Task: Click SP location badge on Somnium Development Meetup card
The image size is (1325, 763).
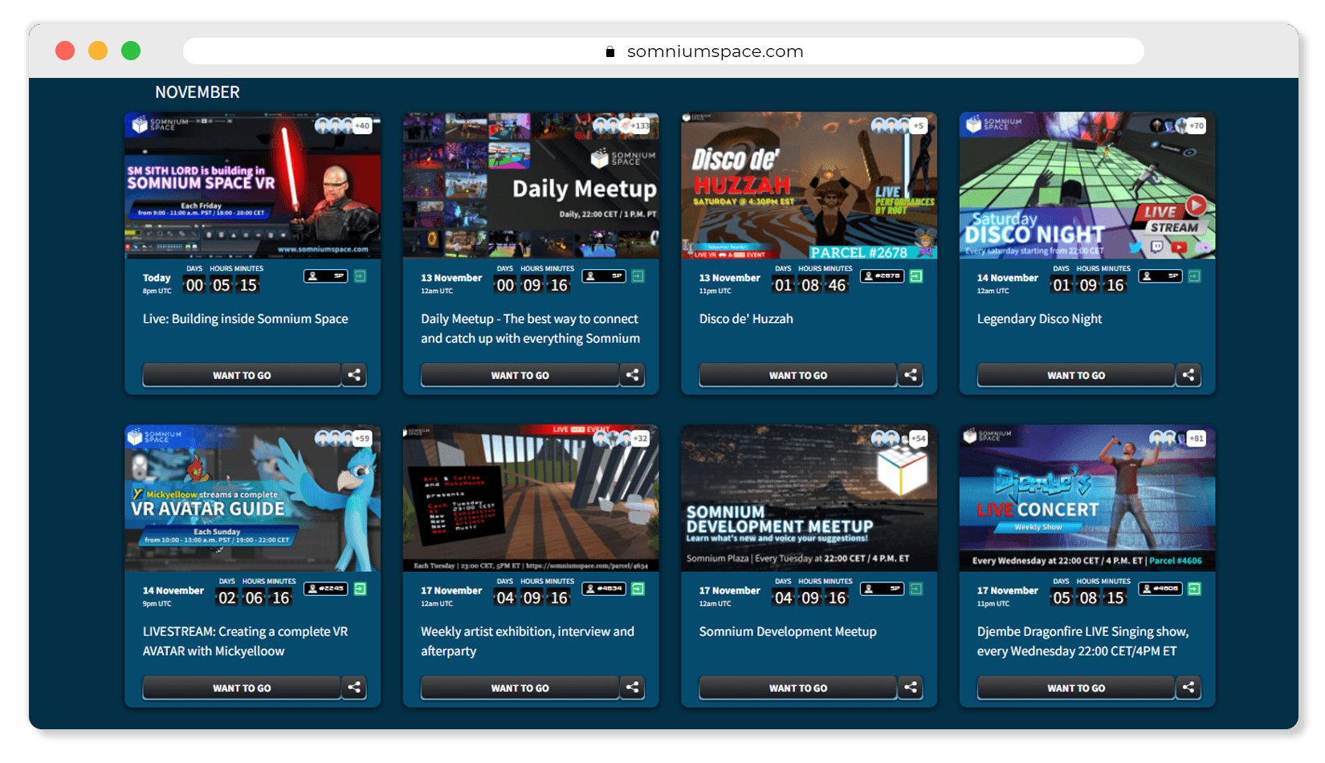Action: [882, 589]
